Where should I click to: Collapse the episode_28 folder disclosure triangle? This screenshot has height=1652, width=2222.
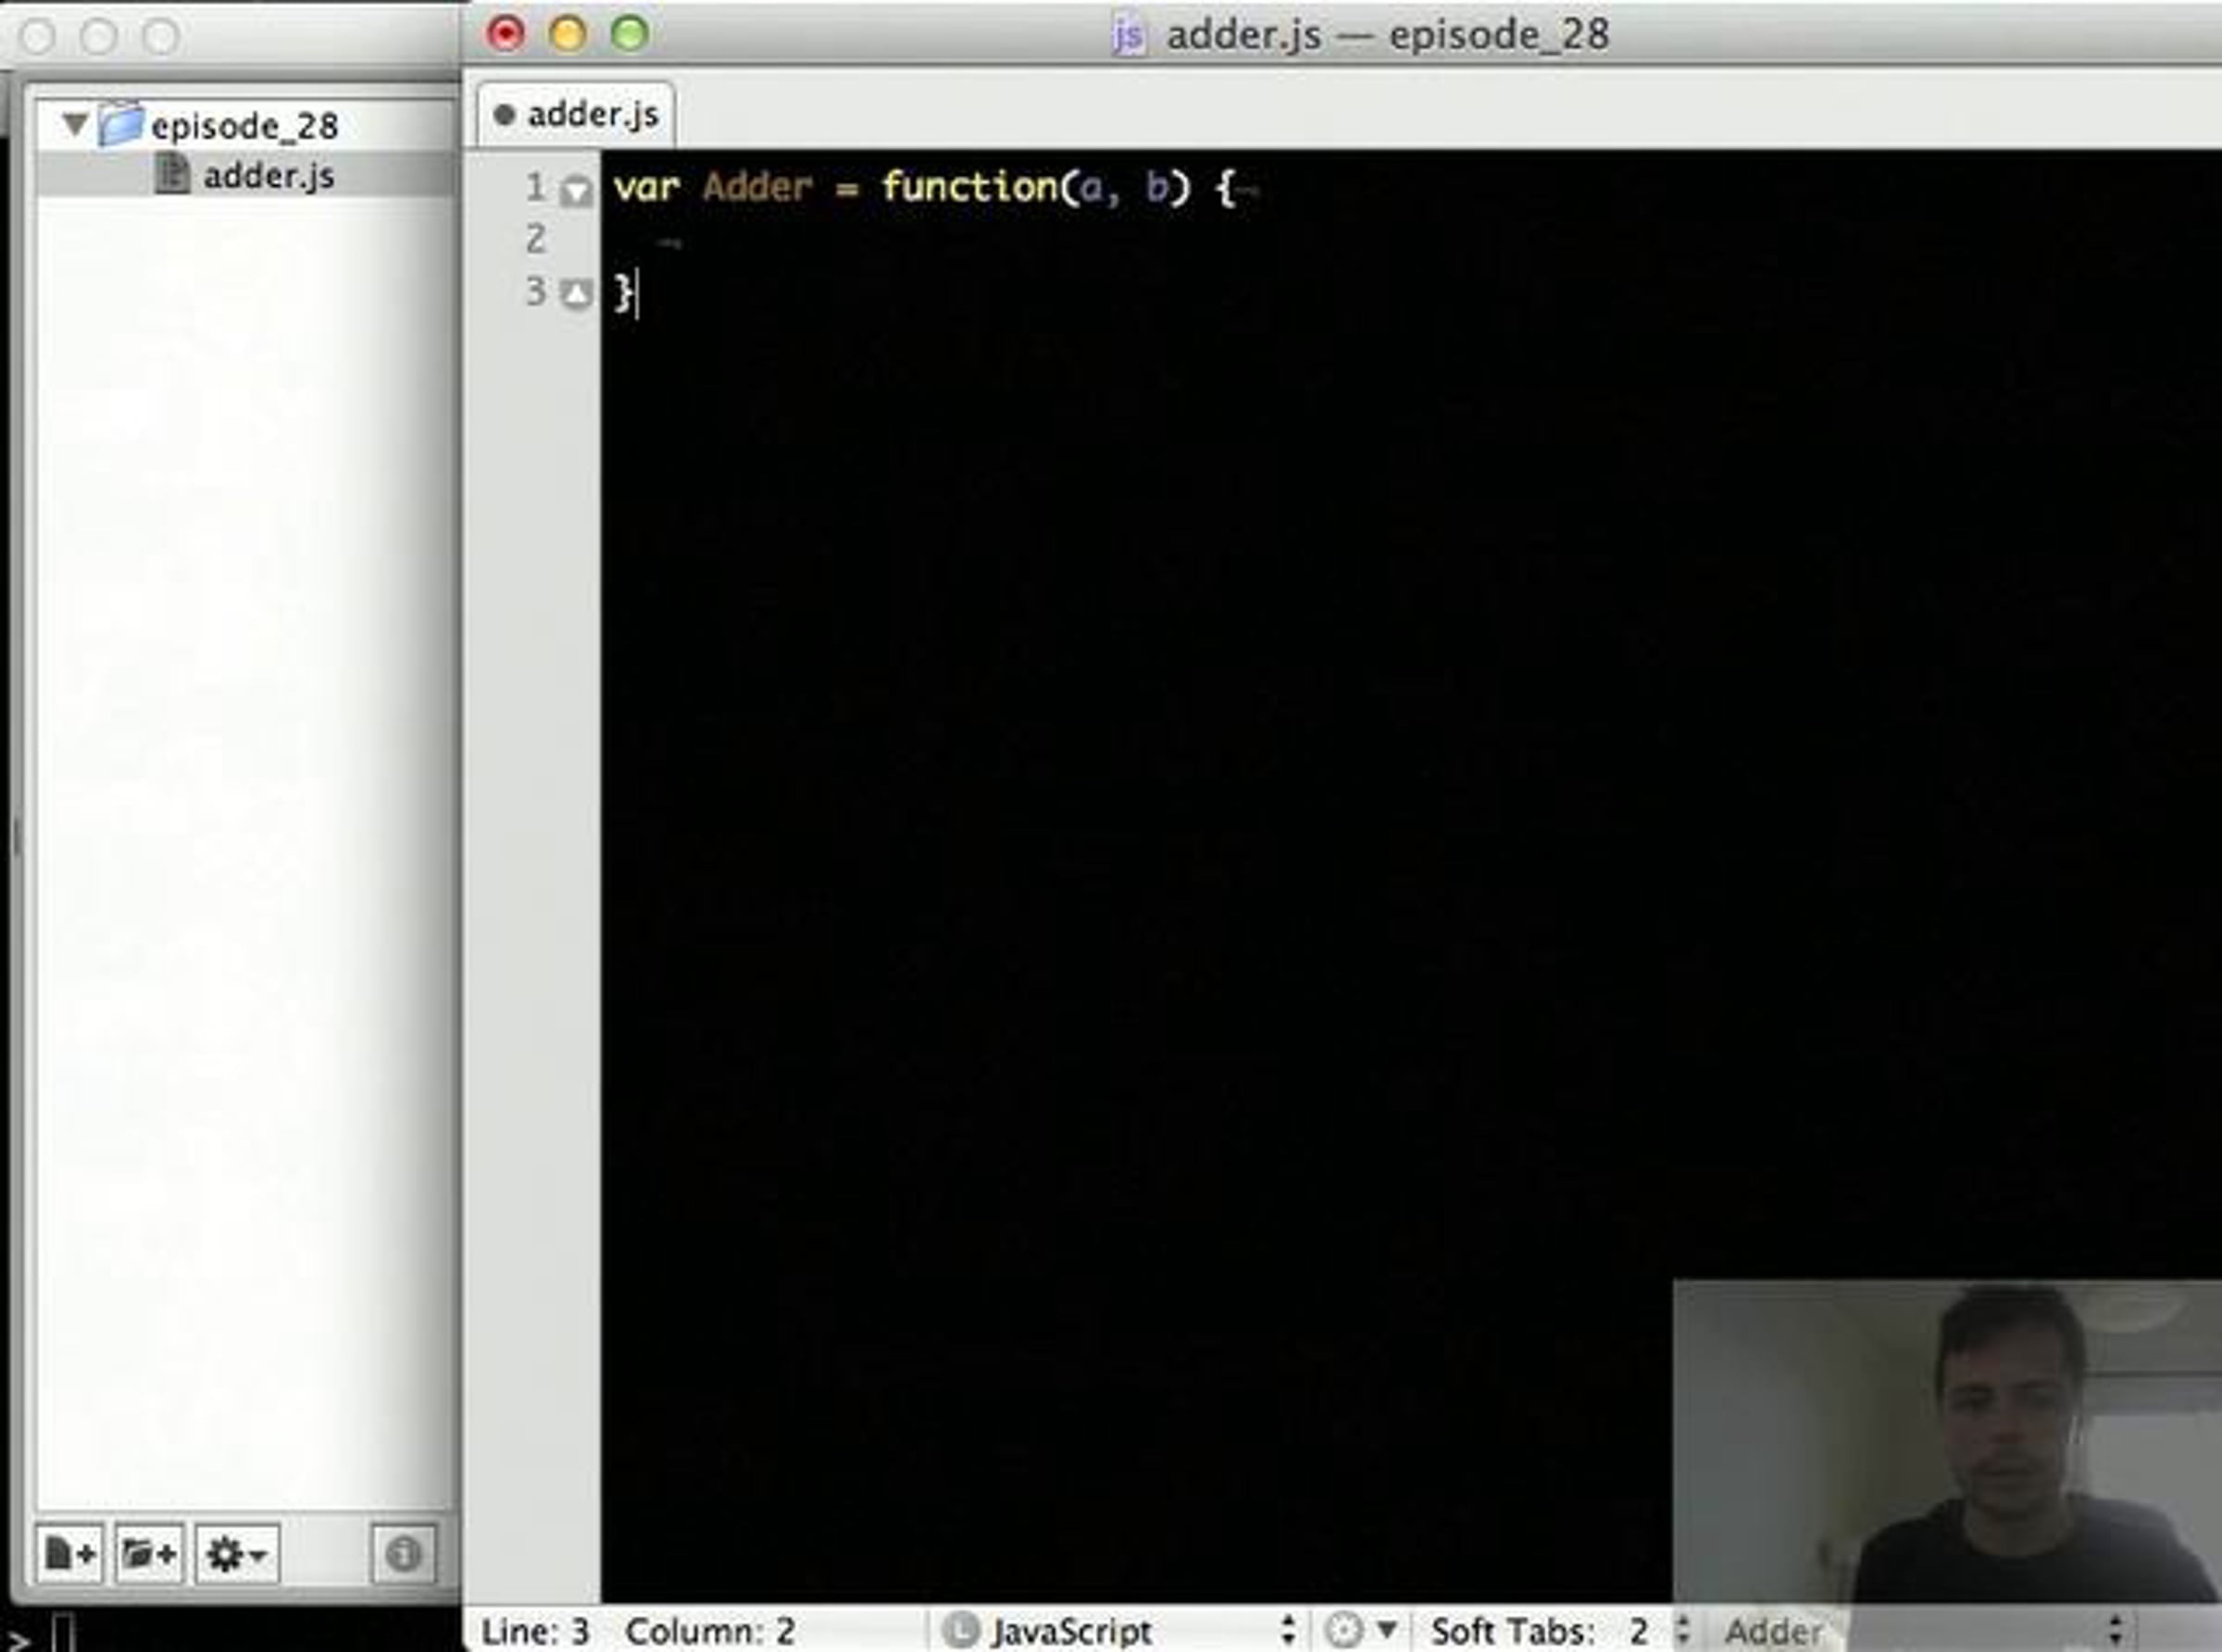[74, 125]
